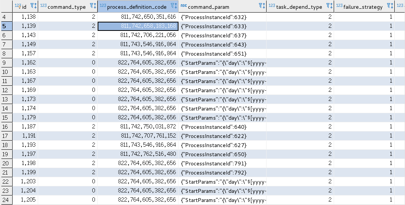This screenshot has width=405, height=205.
Task: Click highlighted cell 811,742,658,183,168
Action: 138,26
